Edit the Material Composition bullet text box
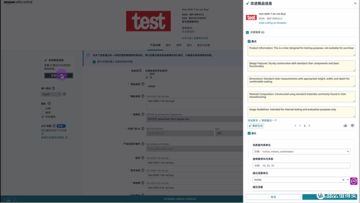This screenshot has width=360, height=203. pyautogui.click(x=301, y=97)
